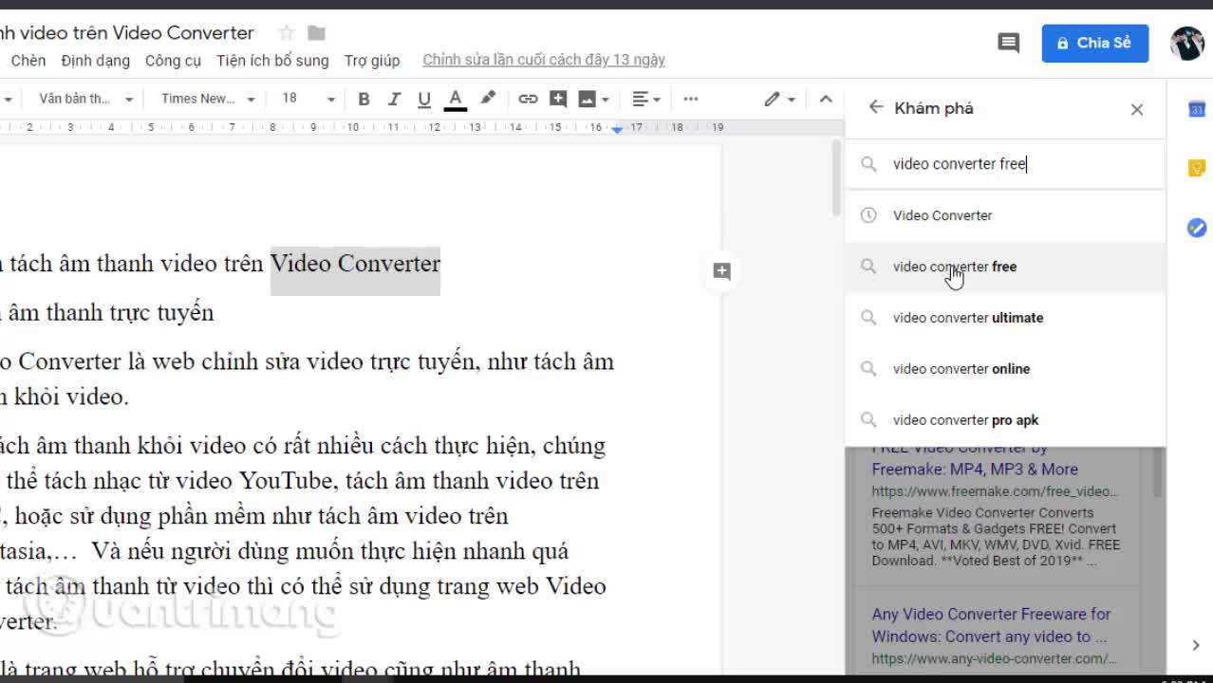Star this document
This screenshot has width=1213, height=683.
(x=286, y=33)
